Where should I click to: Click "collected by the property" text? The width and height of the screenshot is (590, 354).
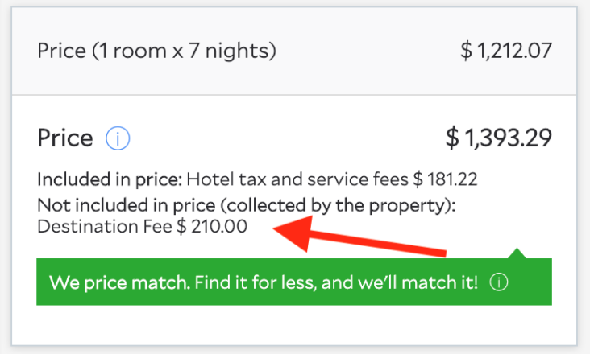[x=335, y=206]
